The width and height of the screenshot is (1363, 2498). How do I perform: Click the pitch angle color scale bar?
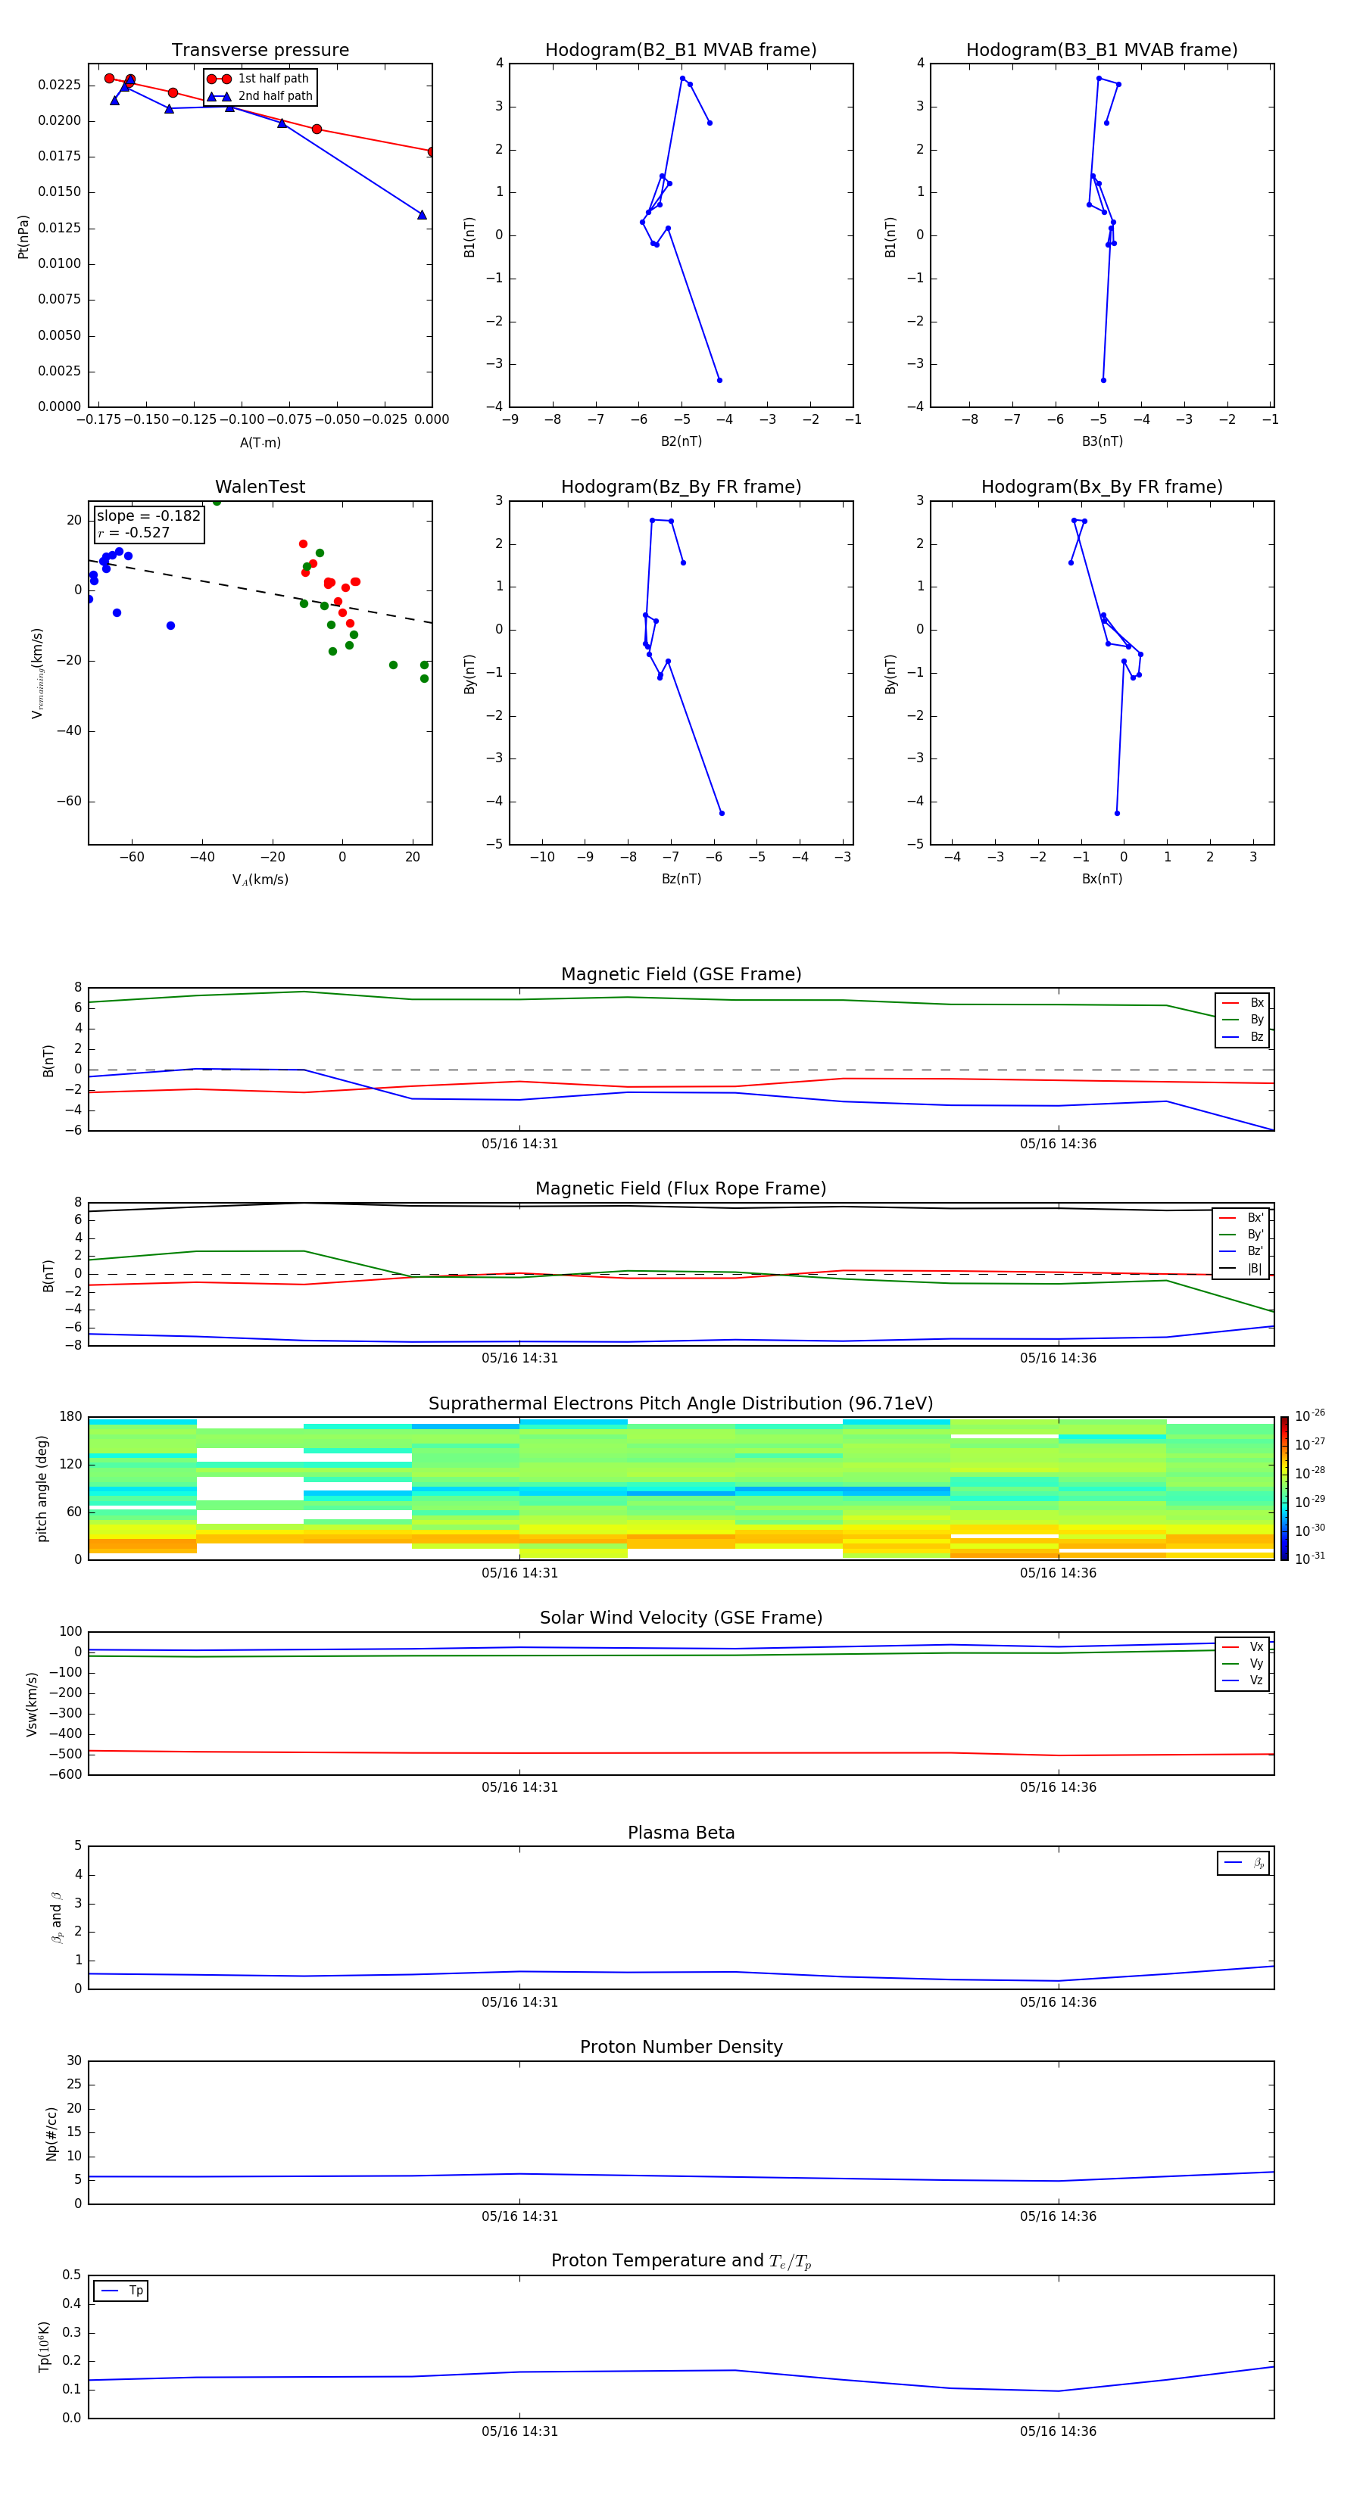tap(1284, 1487)
